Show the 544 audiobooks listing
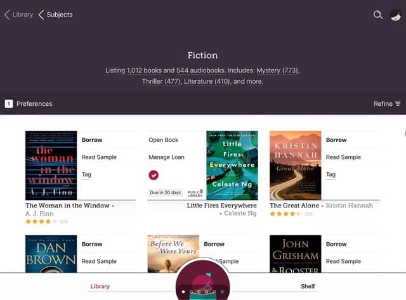 pos(200,70)
